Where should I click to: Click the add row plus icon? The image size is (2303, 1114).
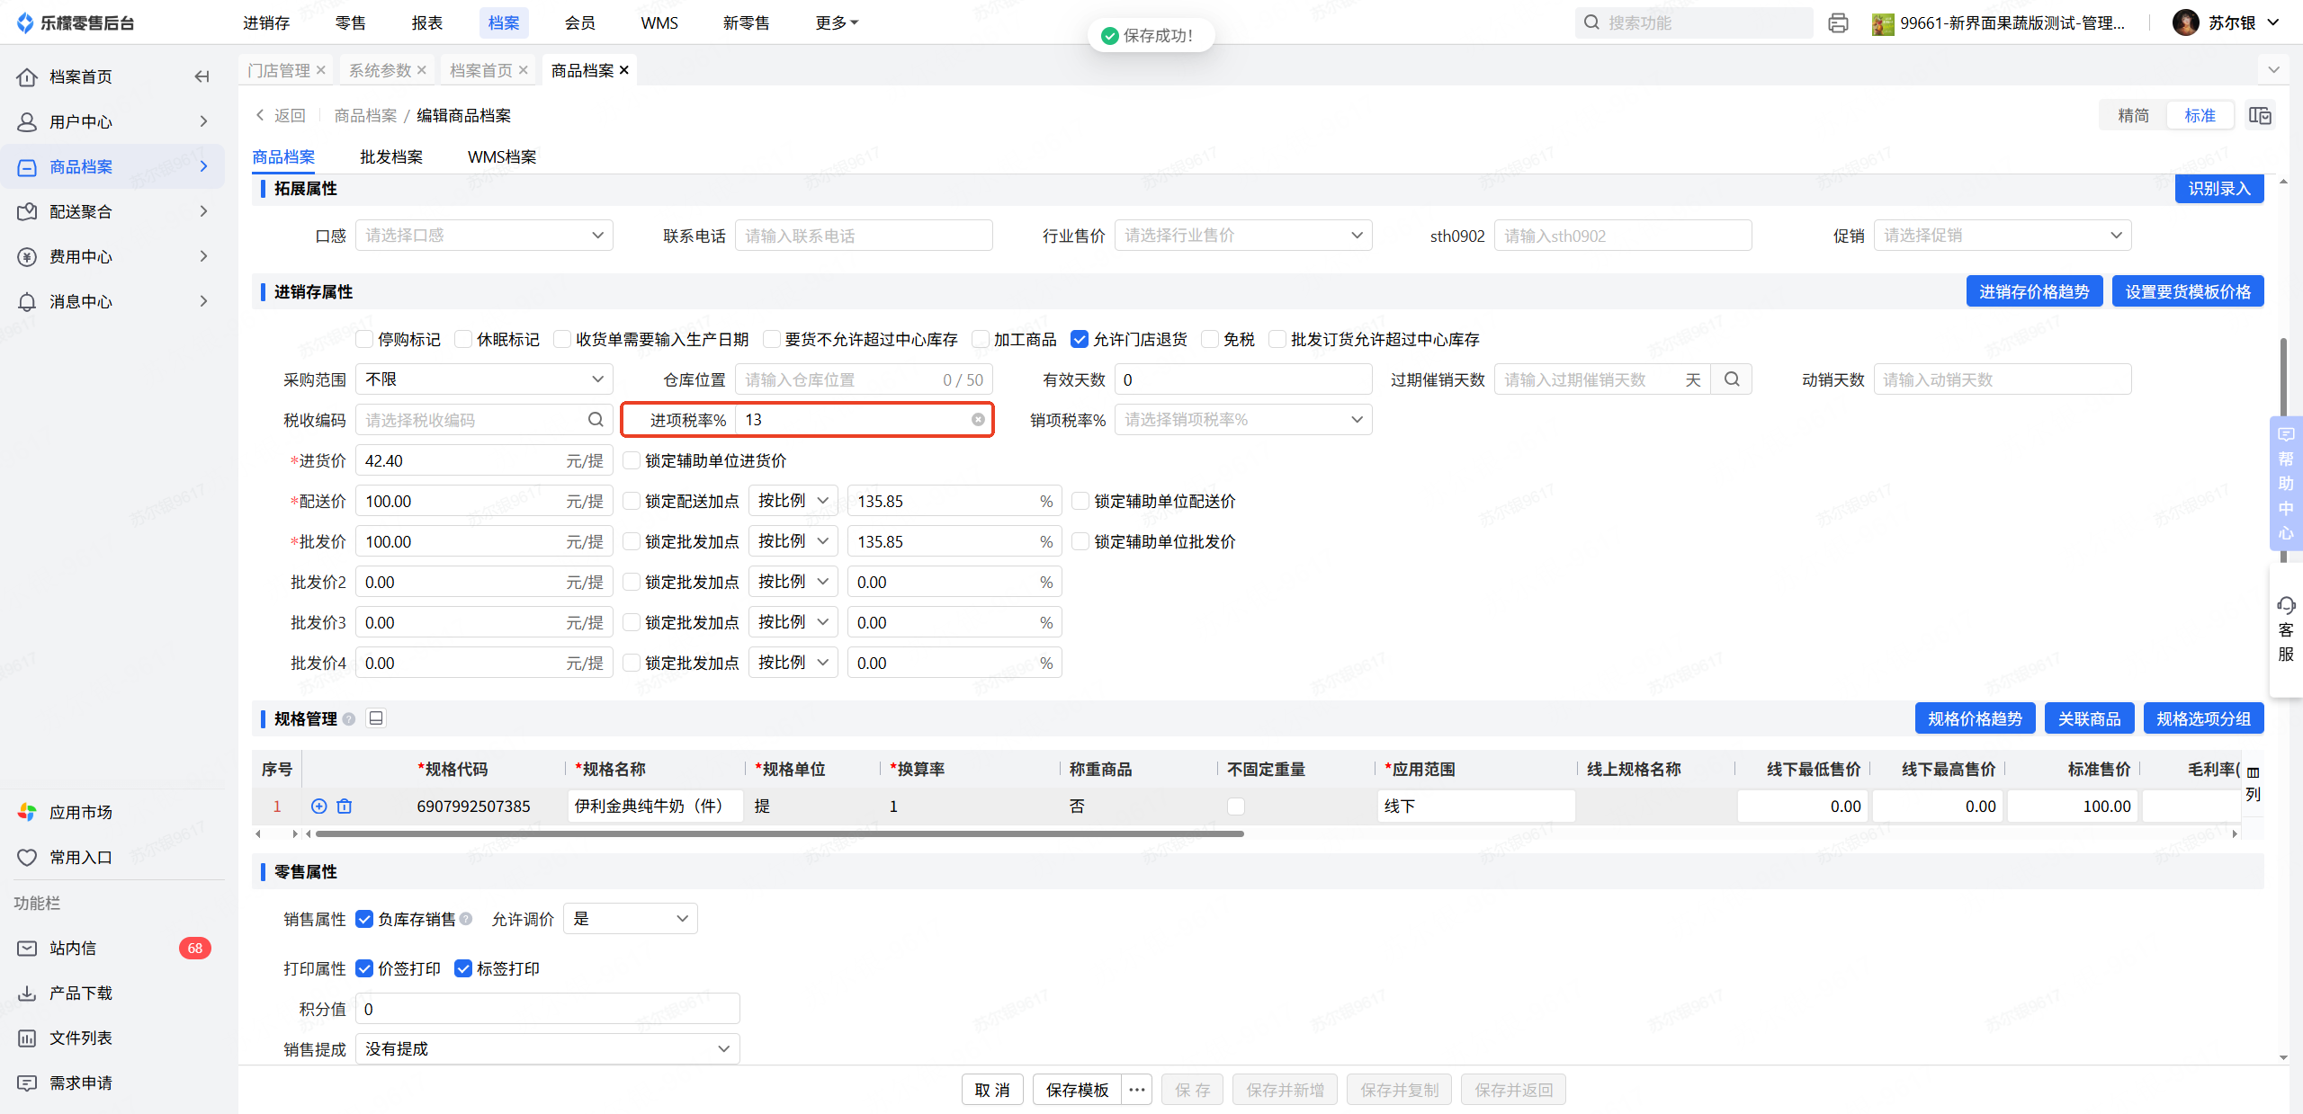coord(318,807)
